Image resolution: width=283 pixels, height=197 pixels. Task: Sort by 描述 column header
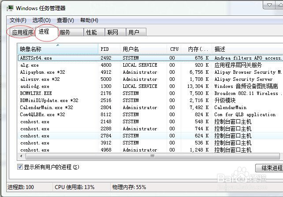pyautogui.click(x=247, y=49)
